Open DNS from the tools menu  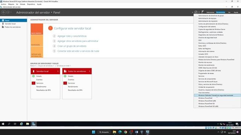click(200, 40)
